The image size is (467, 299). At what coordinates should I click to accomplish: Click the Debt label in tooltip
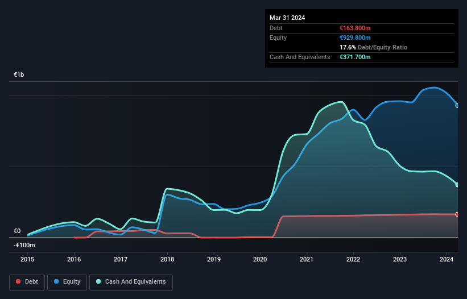coord(276,28)
